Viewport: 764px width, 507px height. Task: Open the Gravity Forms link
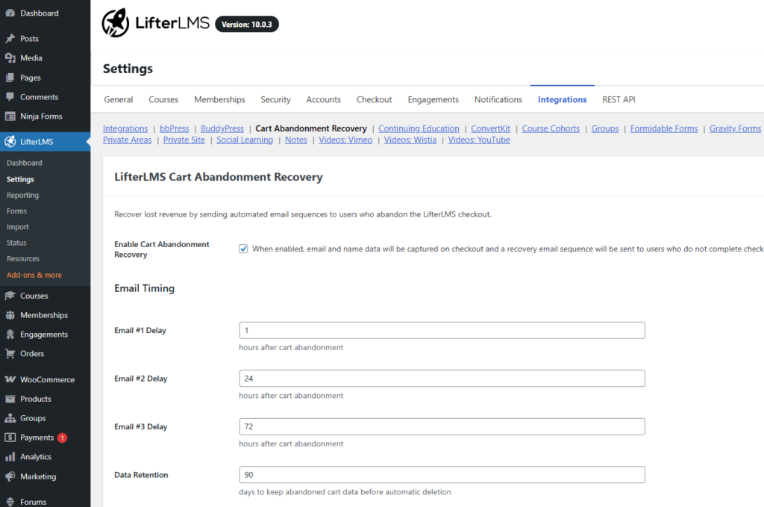(x=735, y=128)
